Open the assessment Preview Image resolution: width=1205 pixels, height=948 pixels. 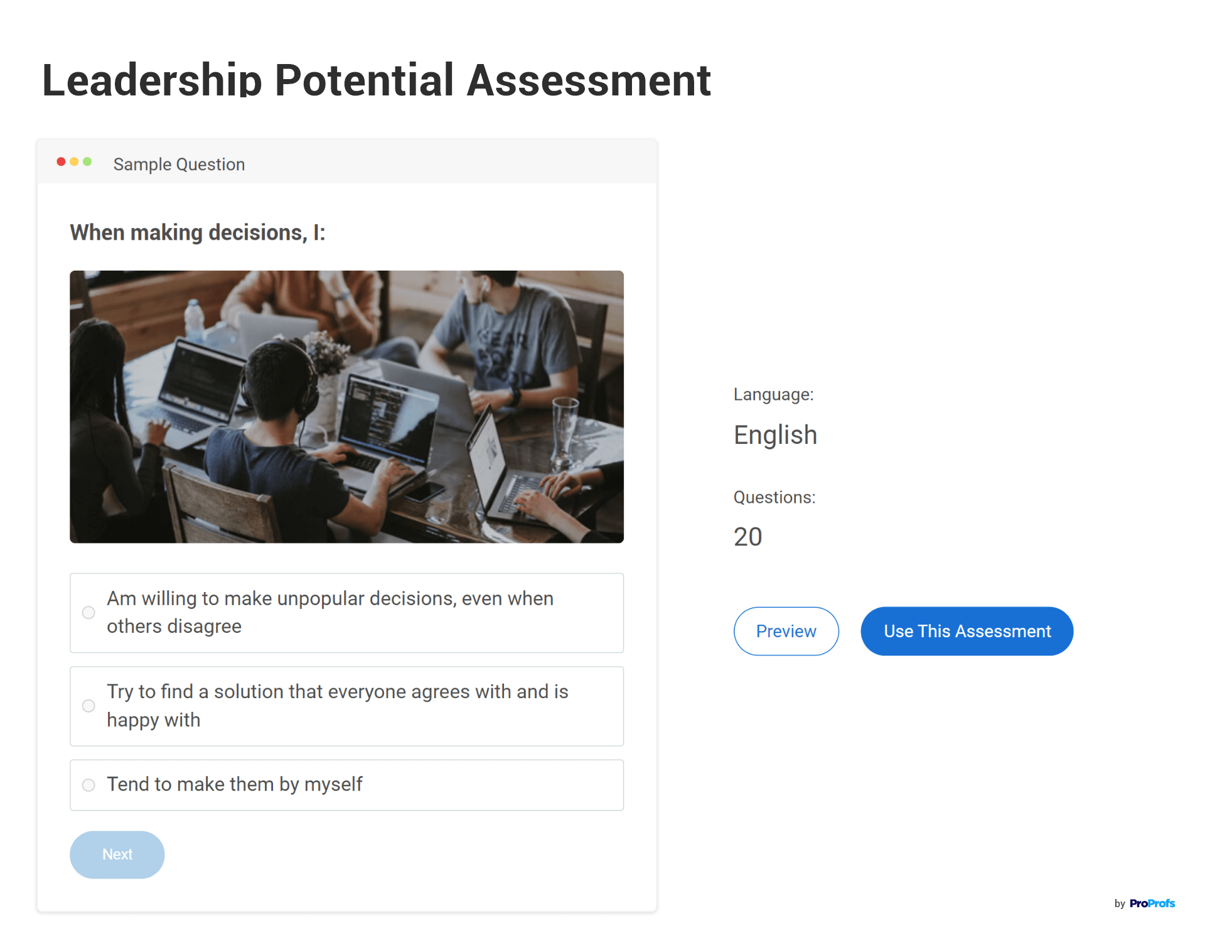pyautogui.click(x=786, y=631)
